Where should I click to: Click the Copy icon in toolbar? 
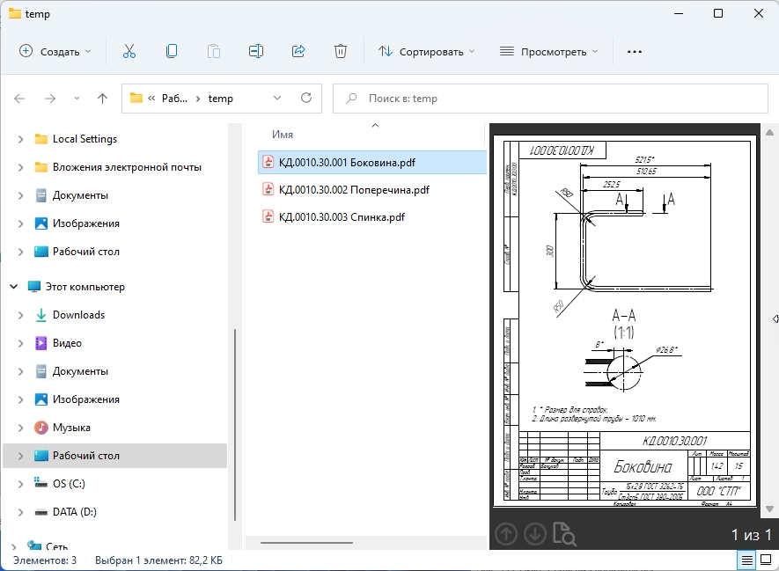point(172,52)
